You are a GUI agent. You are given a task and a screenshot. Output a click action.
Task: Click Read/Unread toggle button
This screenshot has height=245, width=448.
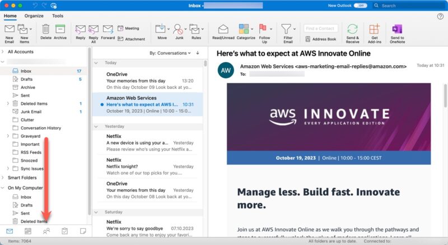coord(223,31)
